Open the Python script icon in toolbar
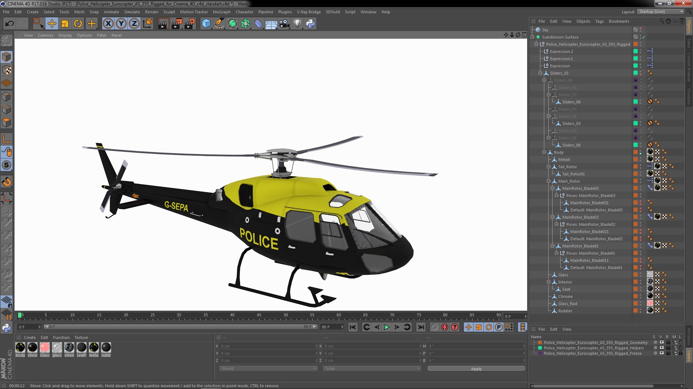 (310, 24)
